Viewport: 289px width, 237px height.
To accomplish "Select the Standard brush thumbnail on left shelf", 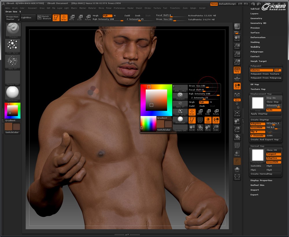I will point(13,30).
